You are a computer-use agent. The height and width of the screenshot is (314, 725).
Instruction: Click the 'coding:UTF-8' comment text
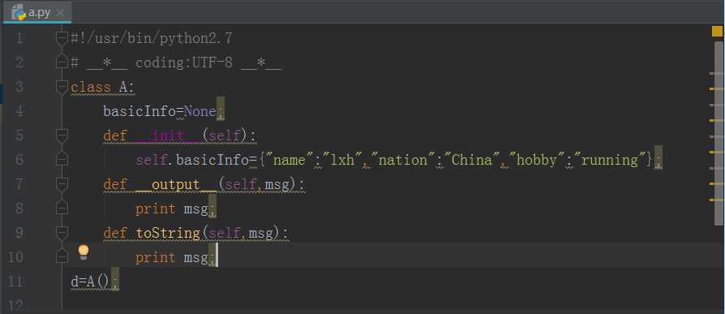pyautogui.click(x=183, y=62)
